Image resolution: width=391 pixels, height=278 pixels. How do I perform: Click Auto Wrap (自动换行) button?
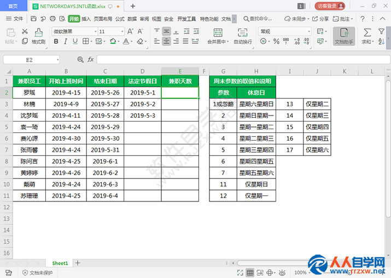(243, 36)
